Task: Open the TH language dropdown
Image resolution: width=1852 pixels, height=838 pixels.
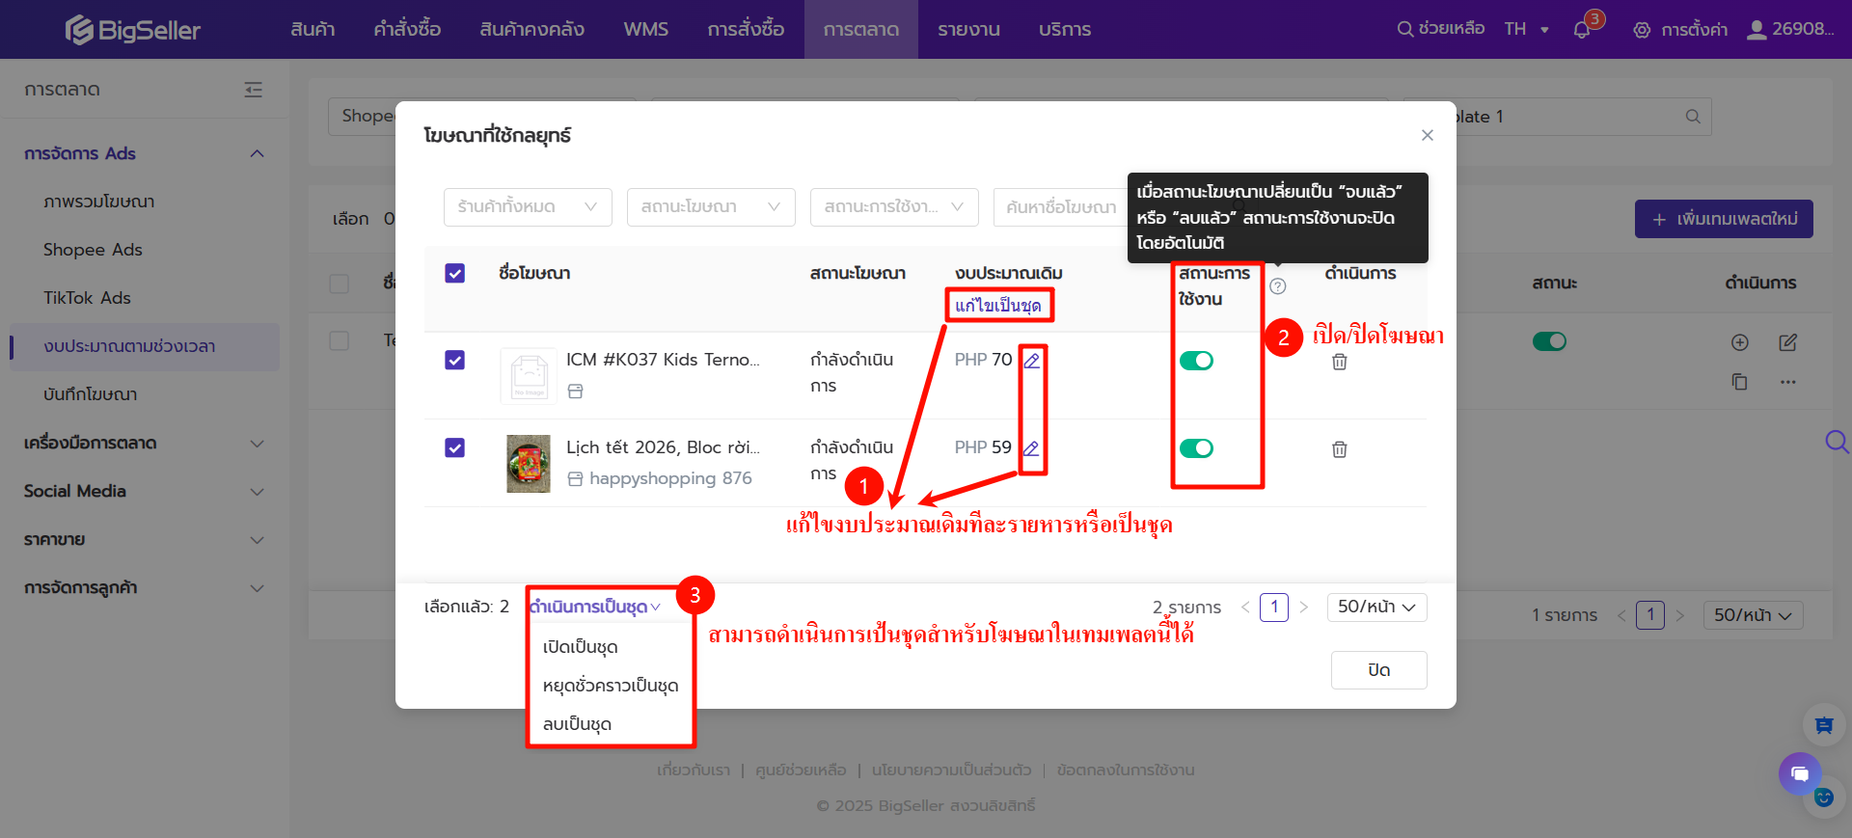Action: [x=1527, y=30]
